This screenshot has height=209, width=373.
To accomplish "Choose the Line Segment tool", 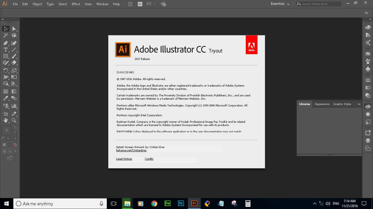I will (14, 50).
